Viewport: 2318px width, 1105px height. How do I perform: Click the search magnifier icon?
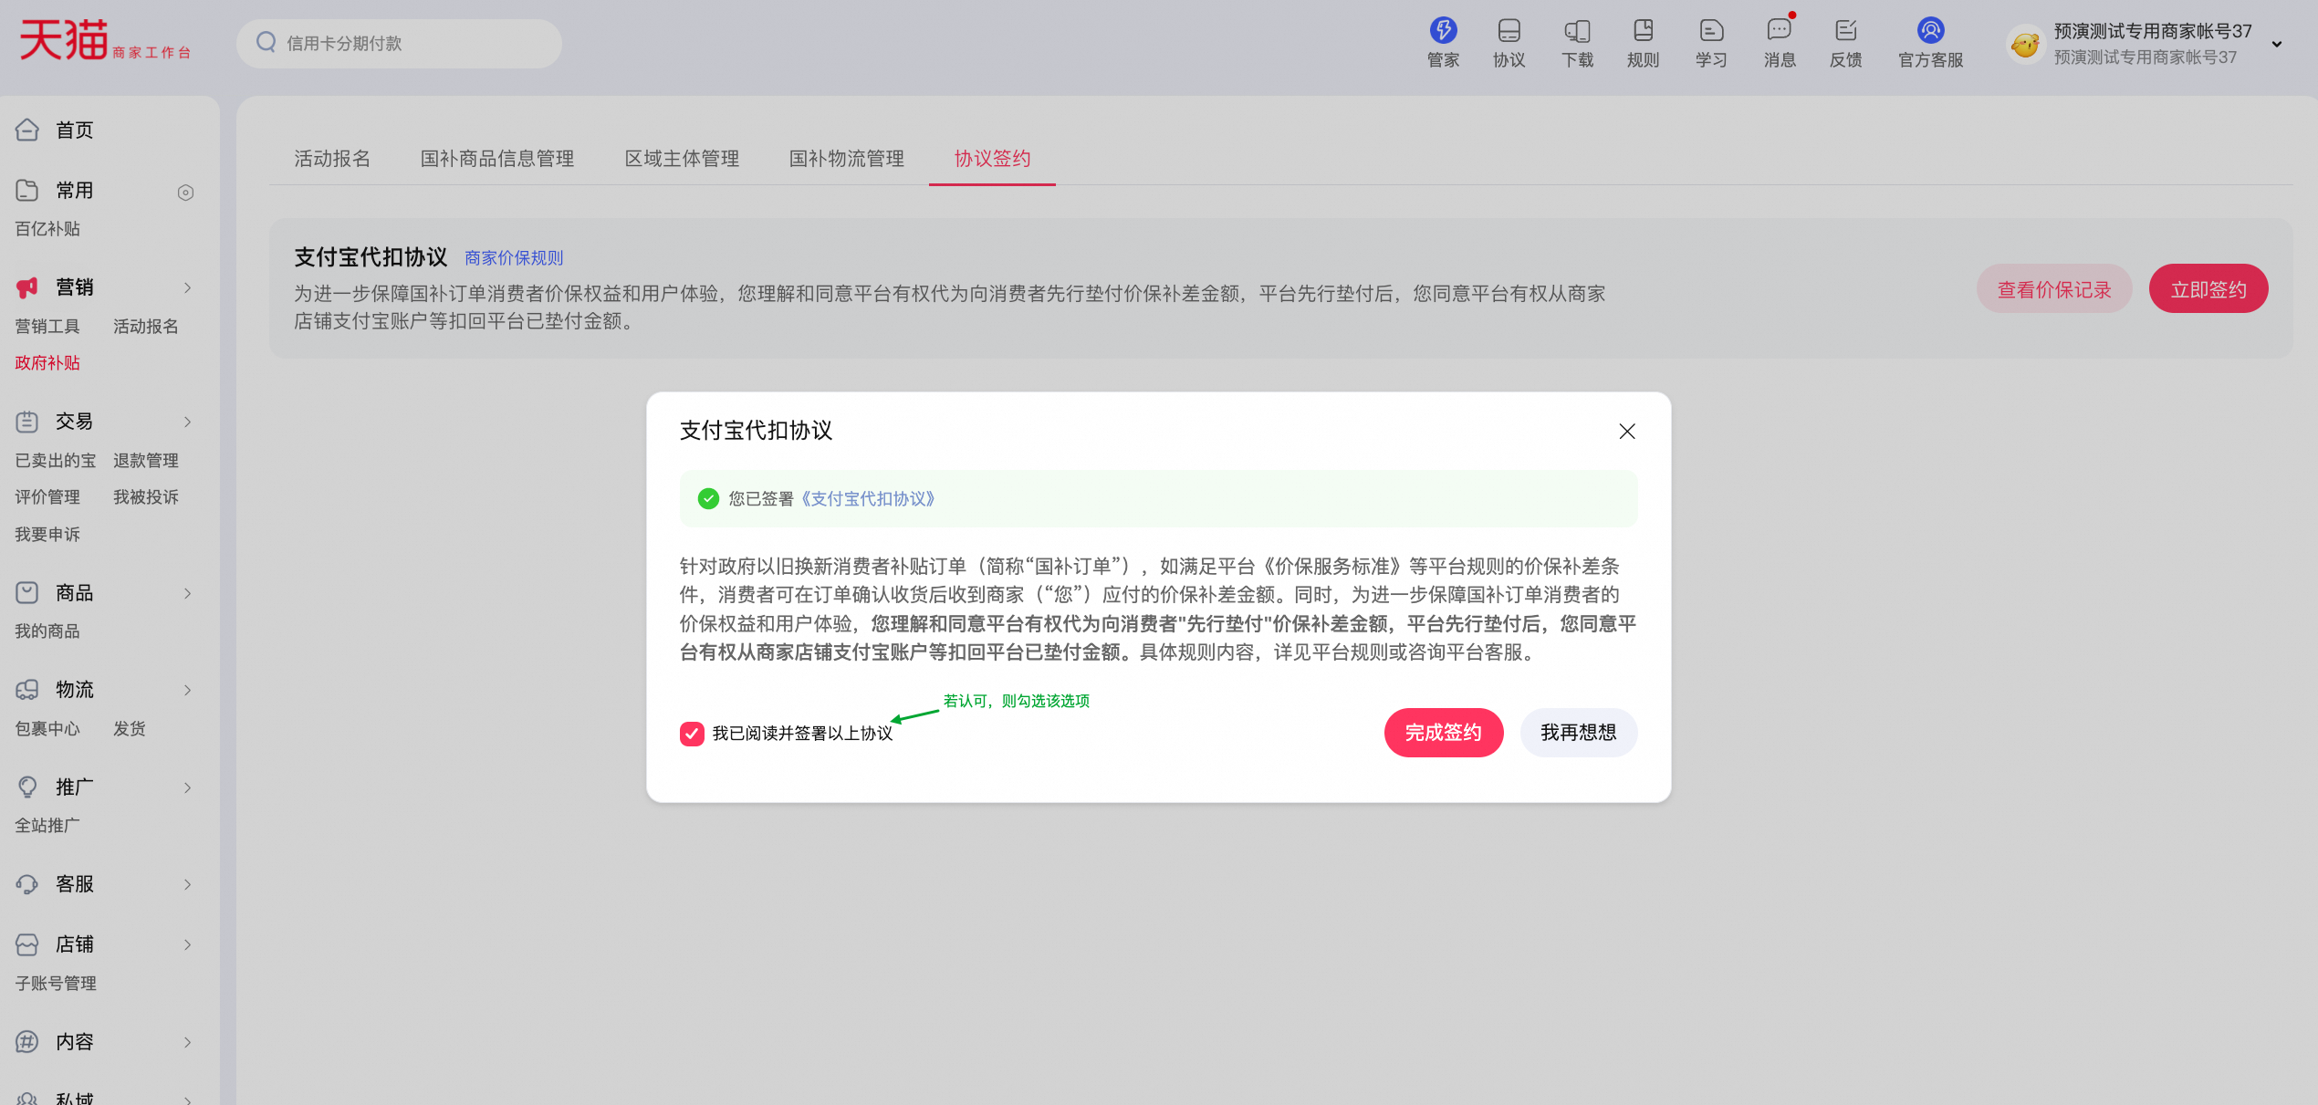(266, 42)
